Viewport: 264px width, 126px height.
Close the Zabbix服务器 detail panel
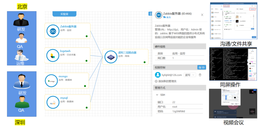point(202,15)
